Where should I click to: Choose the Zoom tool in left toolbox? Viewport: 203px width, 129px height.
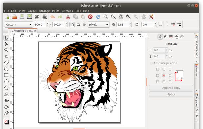tap(6, 50)
